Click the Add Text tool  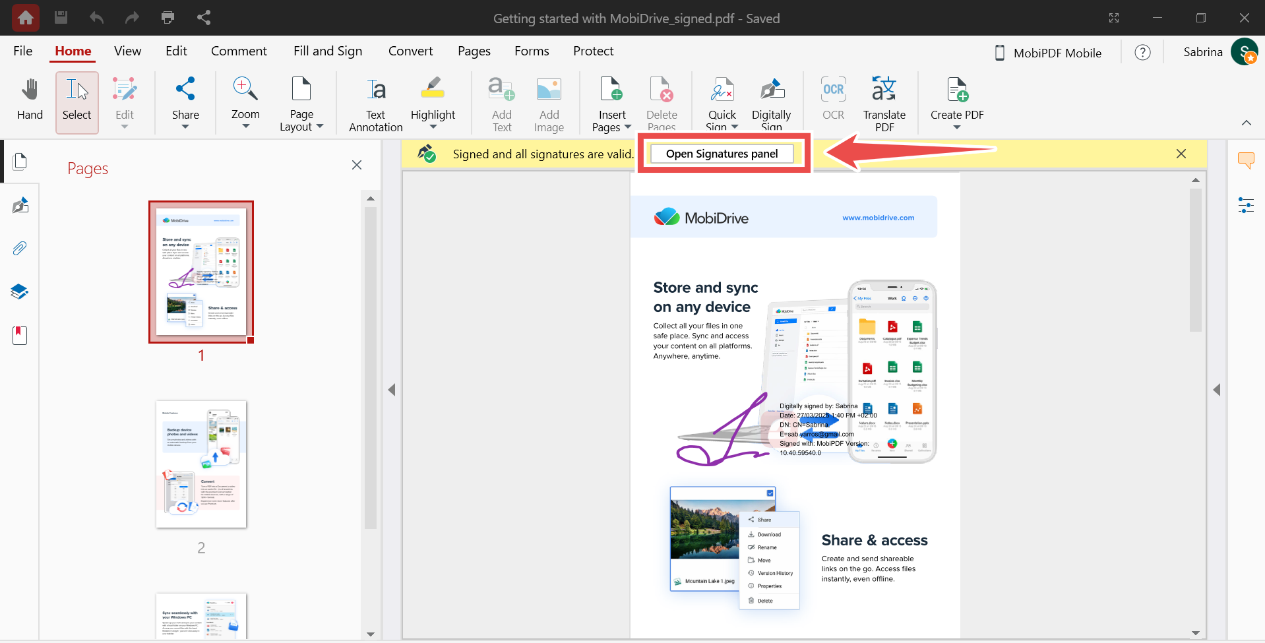(502, 104)
